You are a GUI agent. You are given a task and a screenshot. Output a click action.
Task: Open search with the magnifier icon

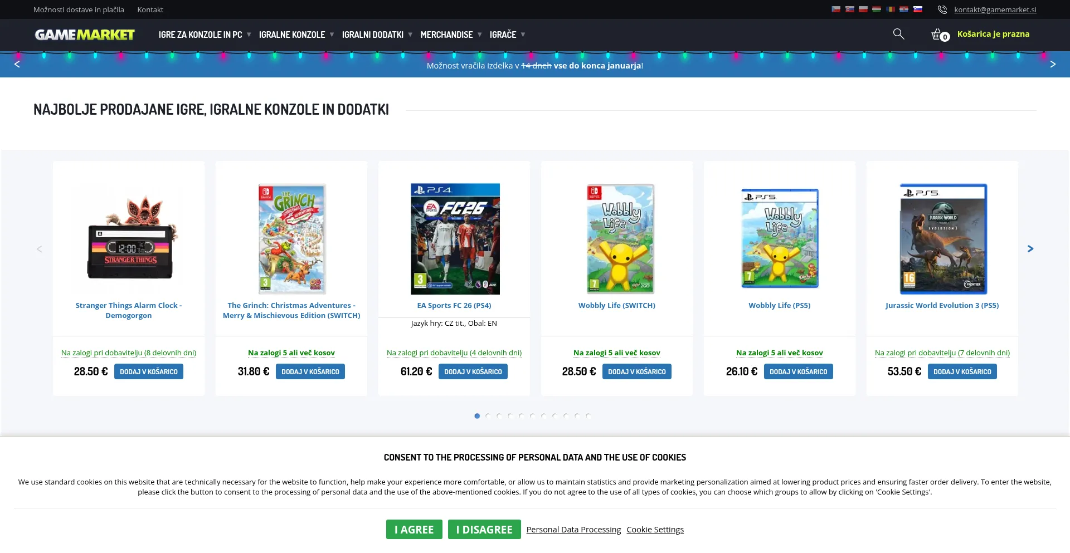898,34
